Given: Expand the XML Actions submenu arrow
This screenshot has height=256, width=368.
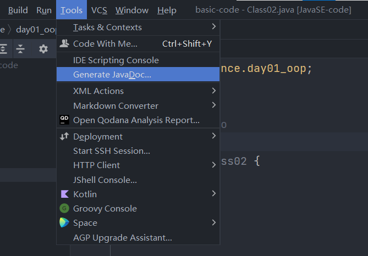Looking at the screenshot, I should coord(213,91).
